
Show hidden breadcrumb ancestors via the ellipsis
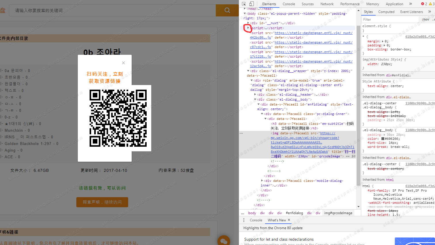(243, 213)
